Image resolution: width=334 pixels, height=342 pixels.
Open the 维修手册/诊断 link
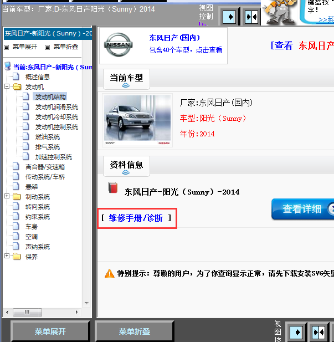pyautogui.click(x=136, y=218)
